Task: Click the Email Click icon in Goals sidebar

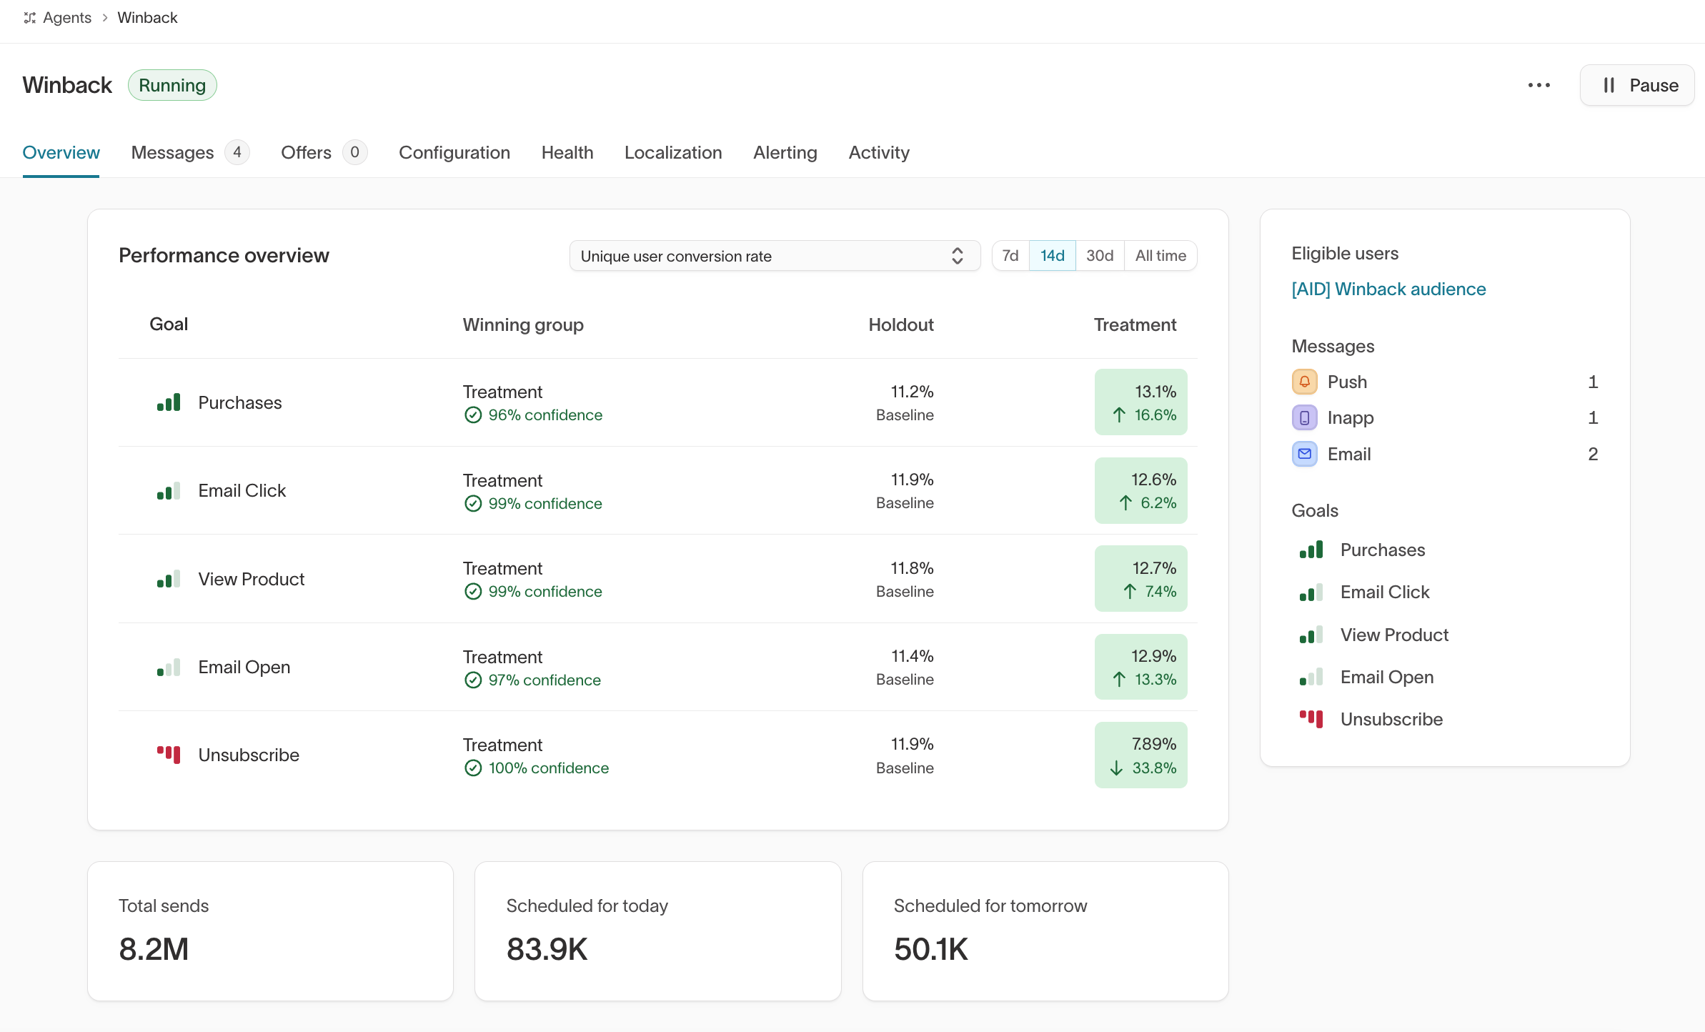Action: tap(1311, 592)
